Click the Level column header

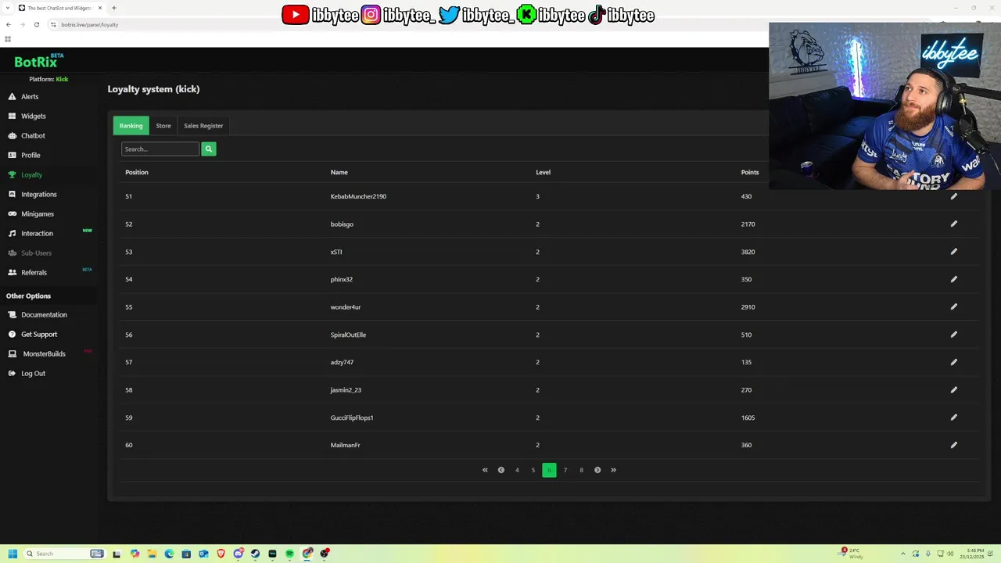(543, 172)
